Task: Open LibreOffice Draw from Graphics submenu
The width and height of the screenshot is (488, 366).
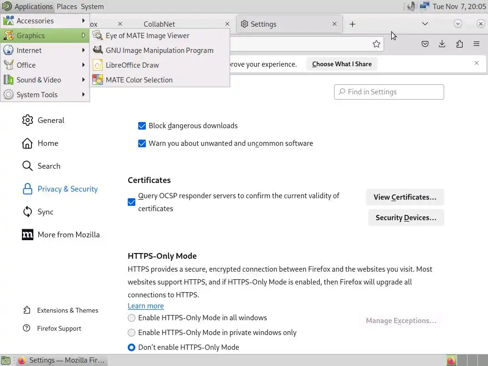Action: pyautogui.click(x=160, y=65)
